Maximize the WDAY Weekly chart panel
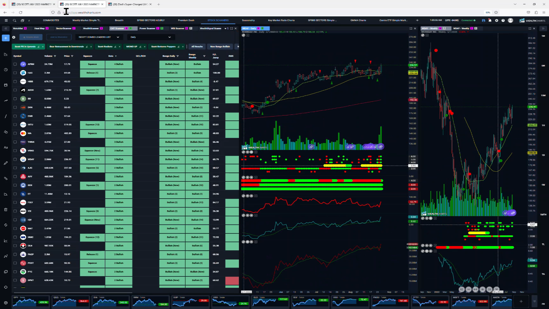 [x=530, y=28]
